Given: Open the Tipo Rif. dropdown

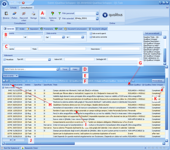Looking at the screenshot, I should coord(49,59).
